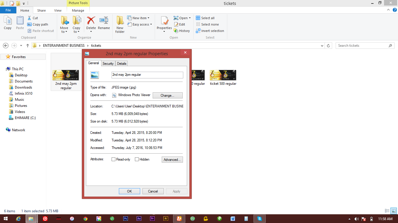Open the recent locations dropdown arrow
The width and height of the screenshot is (398, 223).
(21, 46)
